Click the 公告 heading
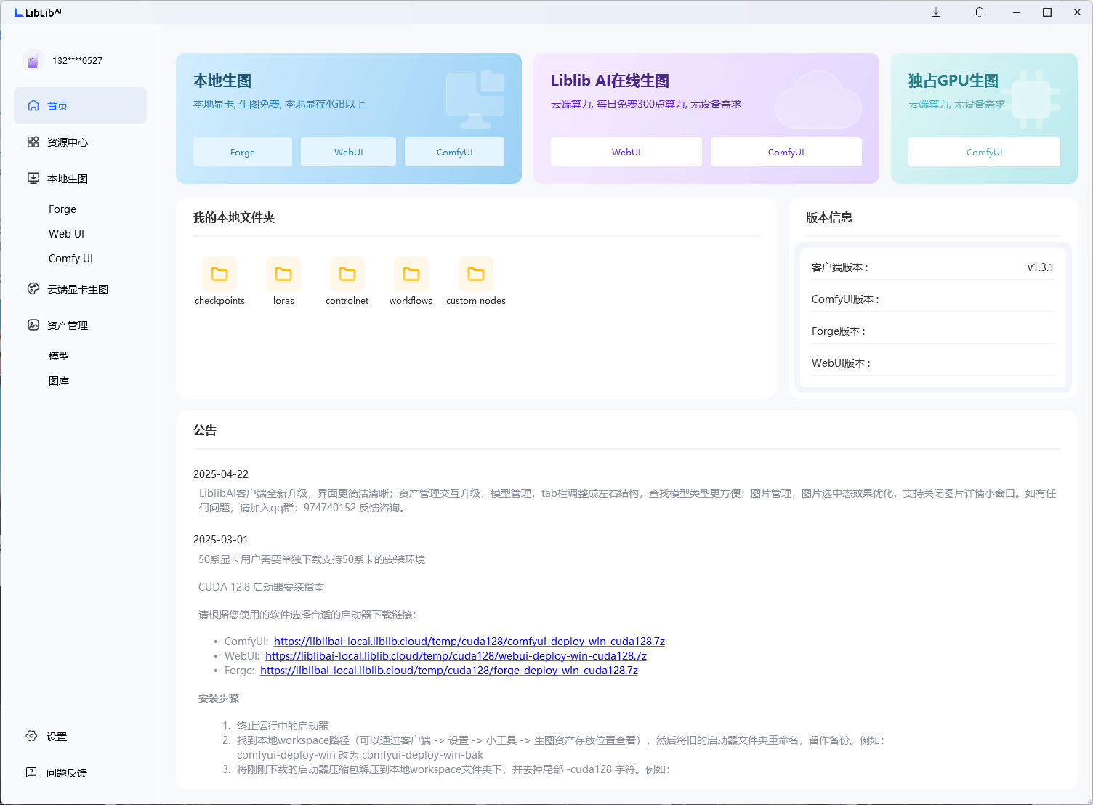The image size is (1093, 805). (205, 430)
